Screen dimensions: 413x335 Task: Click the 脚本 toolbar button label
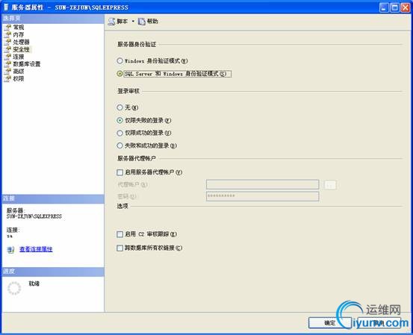(122, 22)
